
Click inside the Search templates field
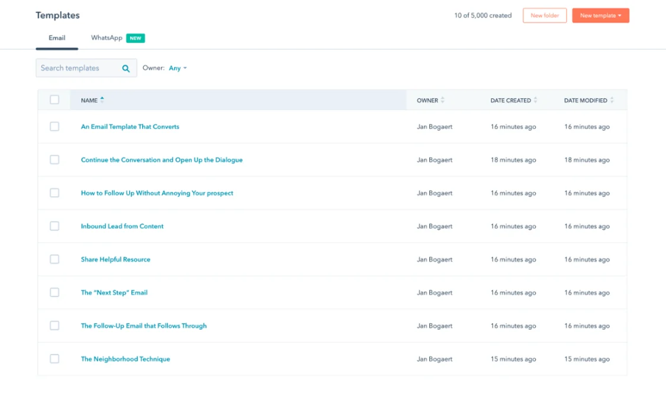[77, 68]
